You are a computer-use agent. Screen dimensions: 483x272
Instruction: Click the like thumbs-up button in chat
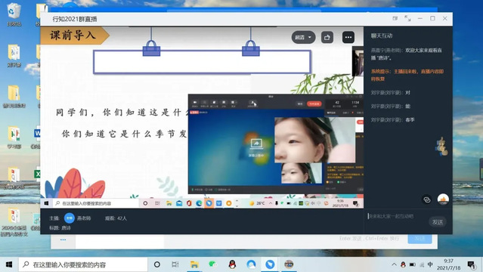[443, 199]
